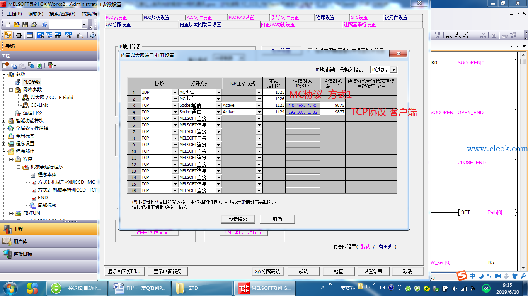The width and height of the screenshot is (528, 296).
Task: Insert rising pulse aF5 ladder symbol
Action: click(449, 35)
